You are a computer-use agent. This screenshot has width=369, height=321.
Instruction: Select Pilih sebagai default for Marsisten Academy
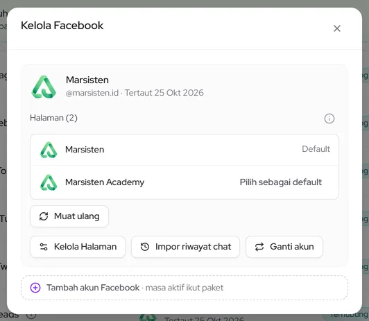[x=280, y=182]
